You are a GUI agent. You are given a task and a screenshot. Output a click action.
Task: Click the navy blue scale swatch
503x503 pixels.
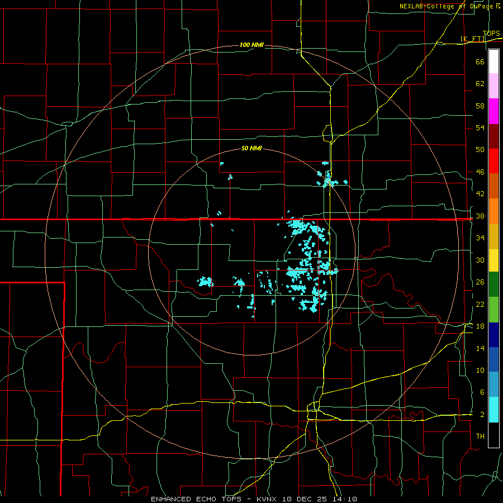point(493,335)
